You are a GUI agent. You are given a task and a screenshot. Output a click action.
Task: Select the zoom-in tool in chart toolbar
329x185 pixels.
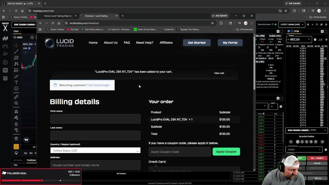[16, 103]
